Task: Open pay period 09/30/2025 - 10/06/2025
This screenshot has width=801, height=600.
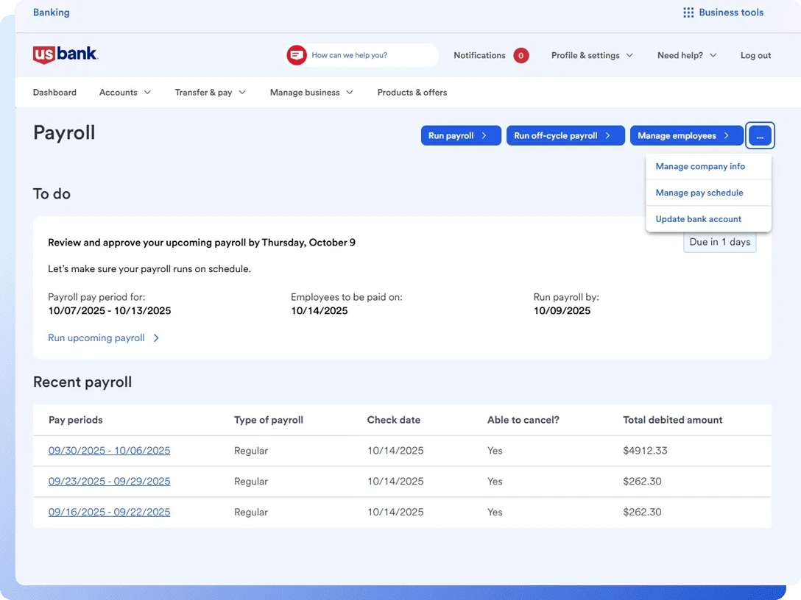Action: pos(109,451)
